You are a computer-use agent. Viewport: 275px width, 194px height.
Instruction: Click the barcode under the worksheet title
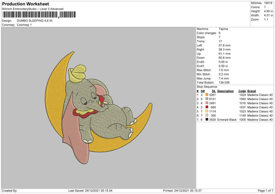coord(39,15)
